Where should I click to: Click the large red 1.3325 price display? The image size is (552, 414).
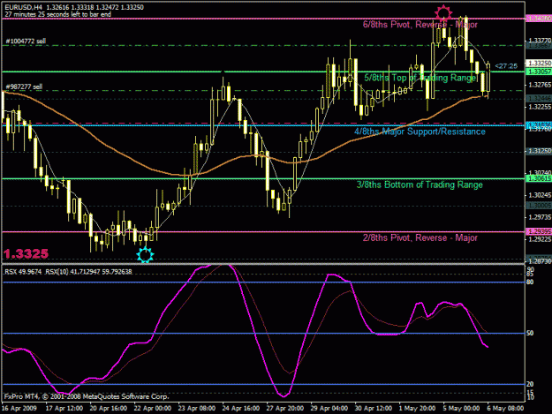[26, 253]
